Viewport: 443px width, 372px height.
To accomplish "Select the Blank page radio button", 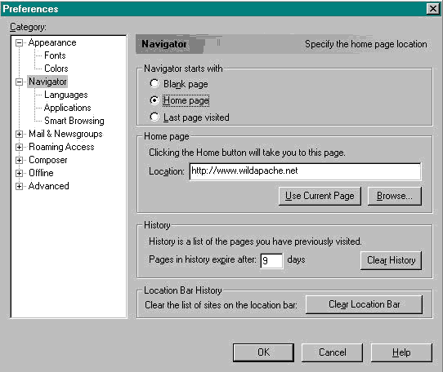I will tap(154, 83).
